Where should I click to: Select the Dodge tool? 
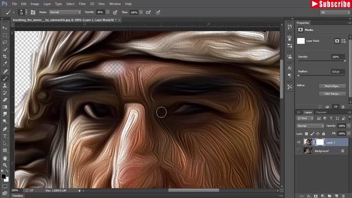pos(5,121)
